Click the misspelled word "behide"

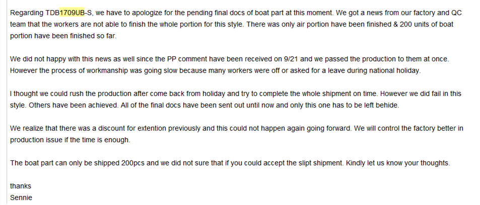(390, 105)
